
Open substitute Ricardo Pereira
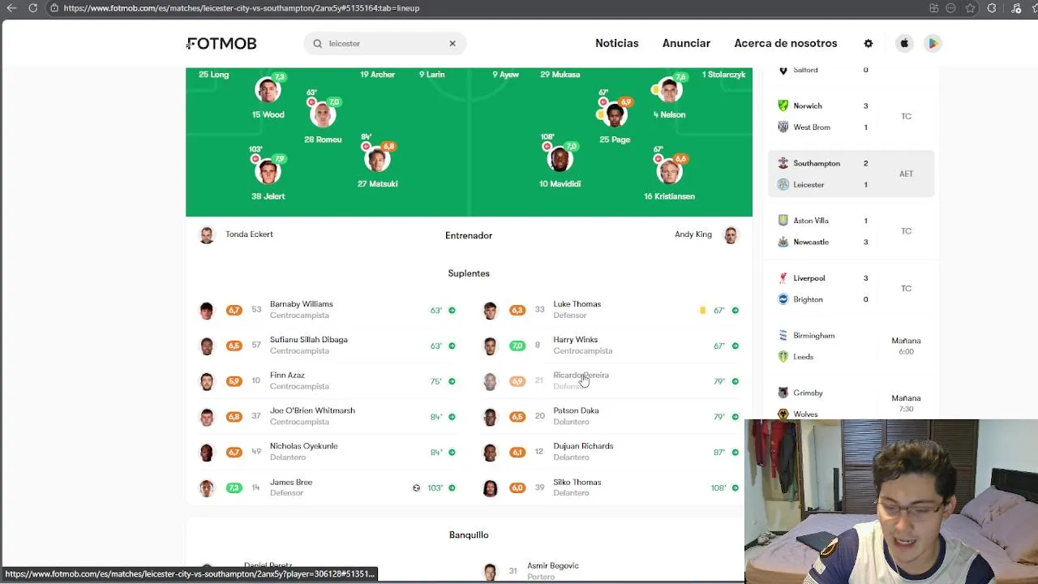click(x=611, y=381)
